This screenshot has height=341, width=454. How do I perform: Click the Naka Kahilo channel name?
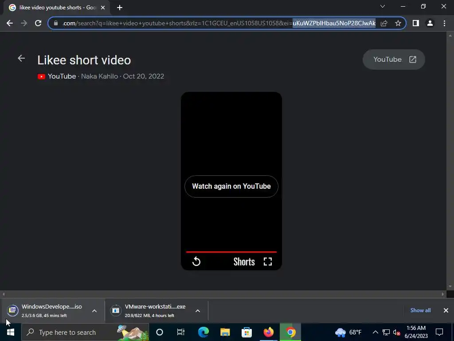(99, 76)
